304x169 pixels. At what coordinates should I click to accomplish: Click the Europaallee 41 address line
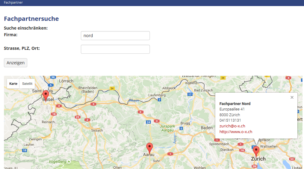point(232,109)
